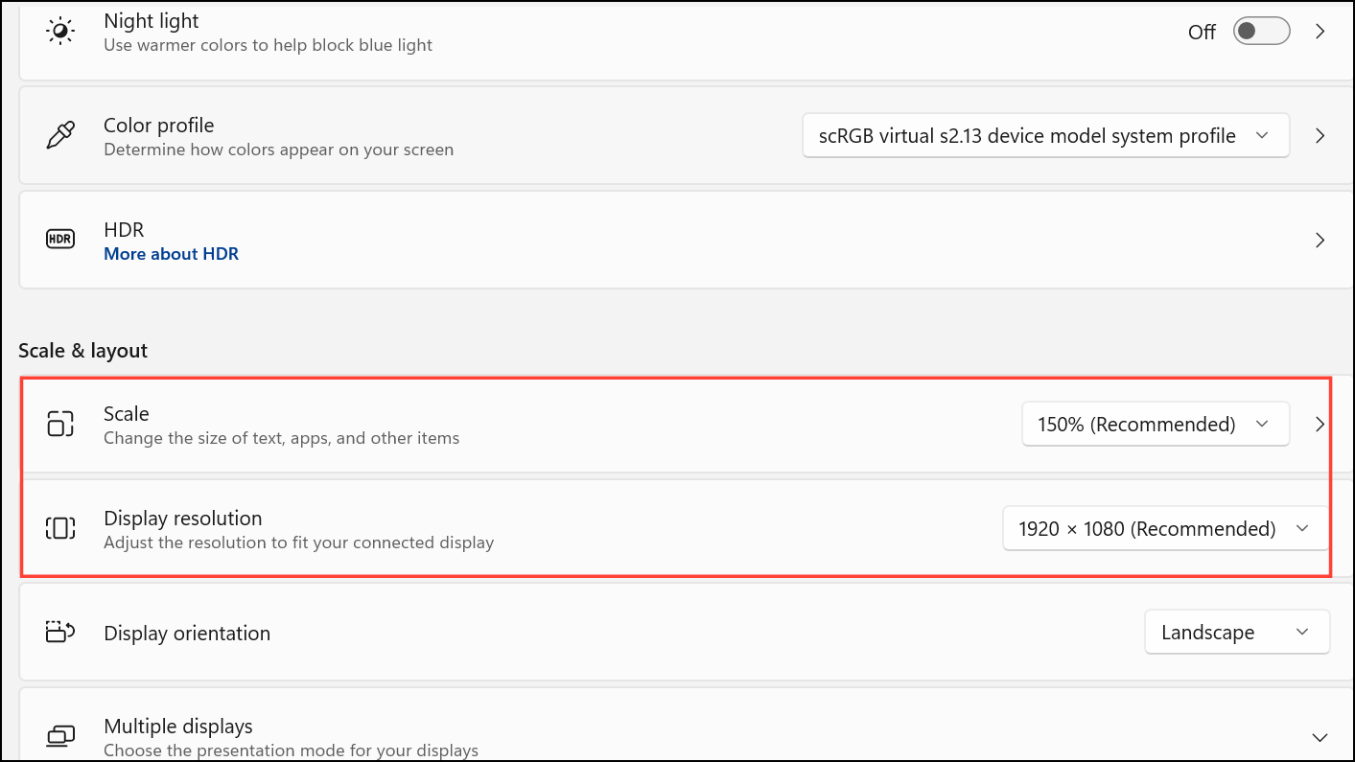1355x762 pixels.
Task: Select the Display orientation row label
Action: pos(187,634)
